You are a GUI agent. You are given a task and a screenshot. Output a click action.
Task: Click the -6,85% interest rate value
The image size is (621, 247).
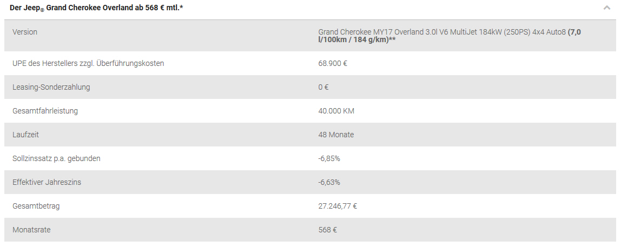(x=329, y=158)
